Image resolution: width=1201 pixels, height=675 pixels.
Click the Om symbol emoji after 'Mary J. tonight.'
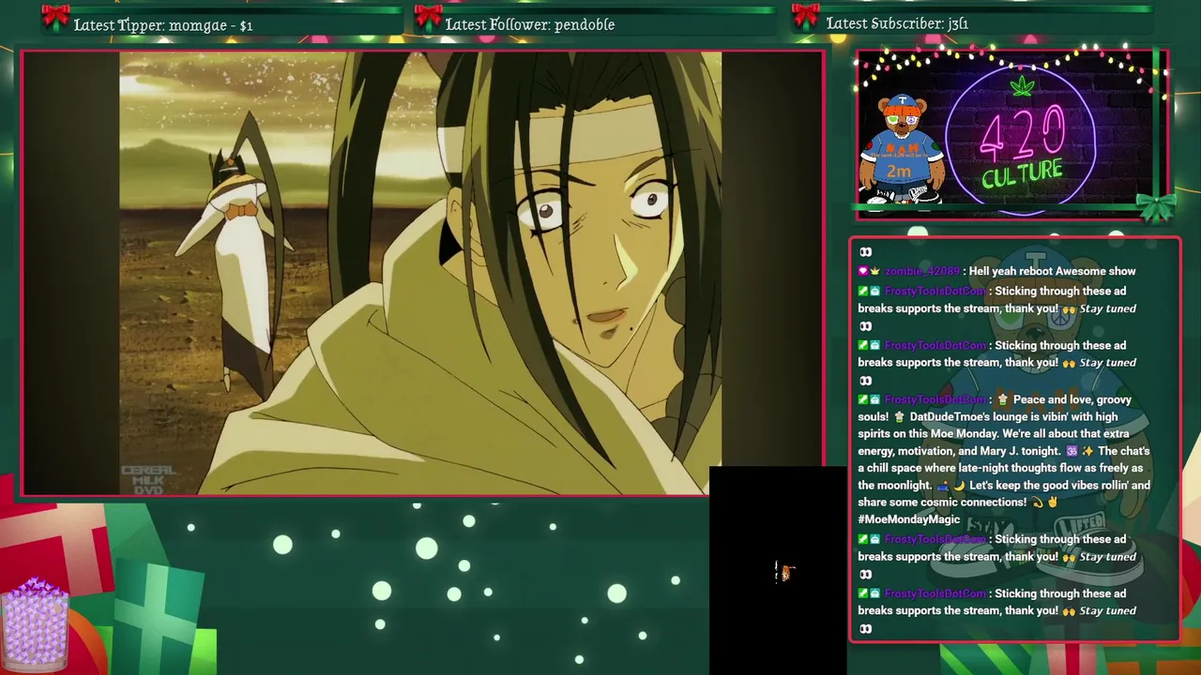tap(1073, 451)
